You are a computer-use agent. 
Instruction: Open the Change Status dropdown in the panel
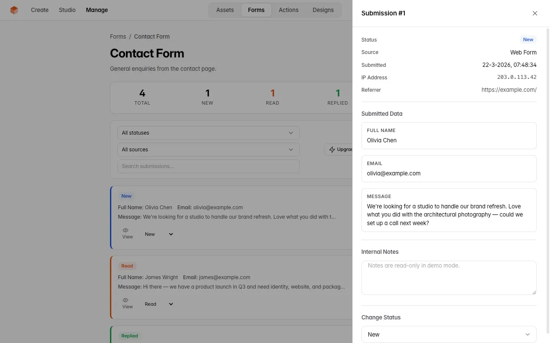(x=449, y=334)
